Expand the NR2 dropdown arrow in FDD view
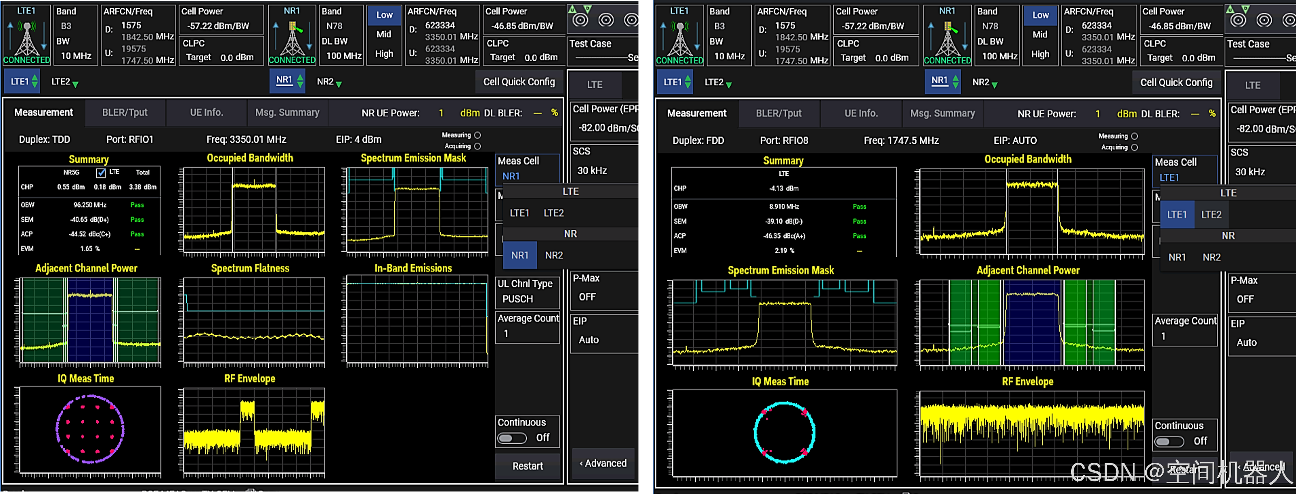This screenshot has height=494, width=1296. tap(994, 85)
